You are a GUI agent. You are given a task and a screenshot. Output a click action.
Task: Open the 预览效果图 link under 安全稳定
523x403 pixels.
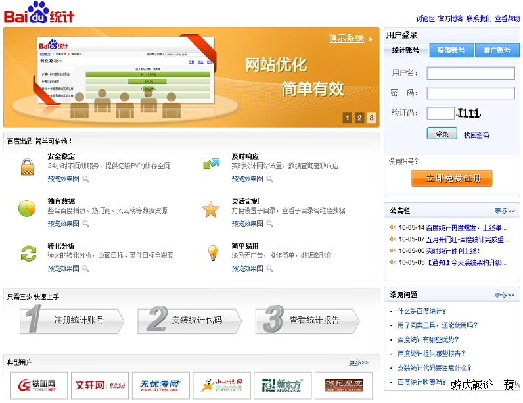63,179
